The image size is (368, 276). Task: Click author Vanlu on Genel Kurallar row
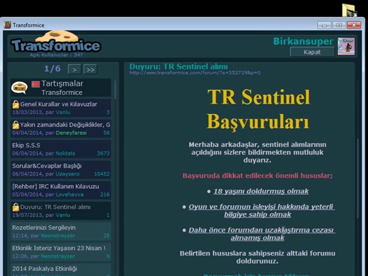(x=63, y=112)
